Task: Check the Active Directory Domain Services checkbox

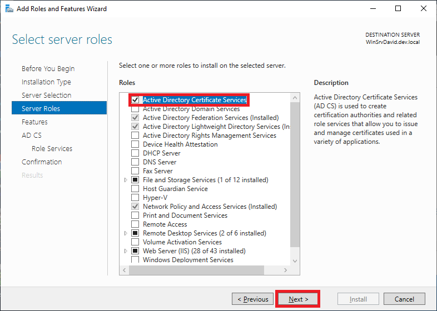Action: click(x=135, y=109)
